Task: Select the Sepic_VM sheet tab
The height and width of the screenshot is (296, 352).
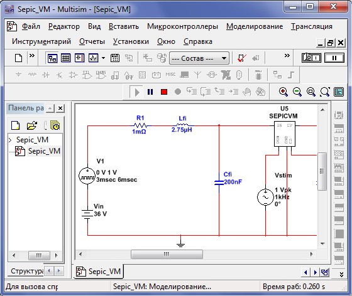Action: pyautogui.click(x=99, y=272)
